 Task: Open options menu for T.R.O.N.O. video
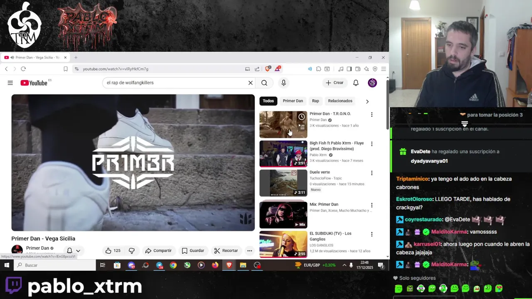click(x=372, y=115)
